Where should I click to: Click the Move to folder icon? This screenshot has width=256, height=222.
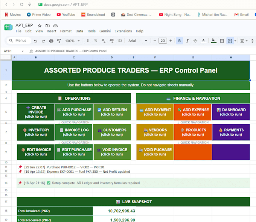[x=47, y=26]
